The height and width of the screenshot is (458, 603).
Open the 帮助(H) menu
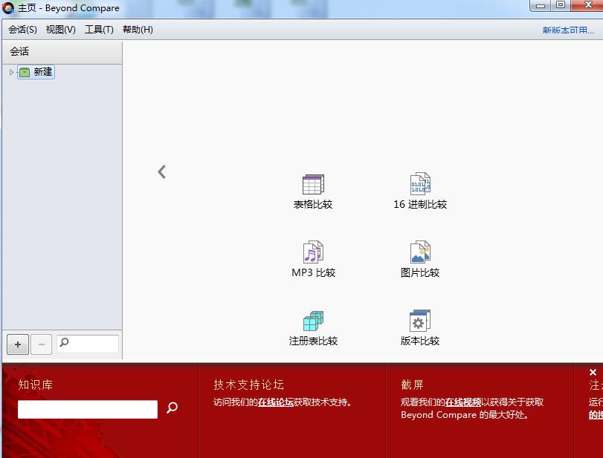[138, 30]
